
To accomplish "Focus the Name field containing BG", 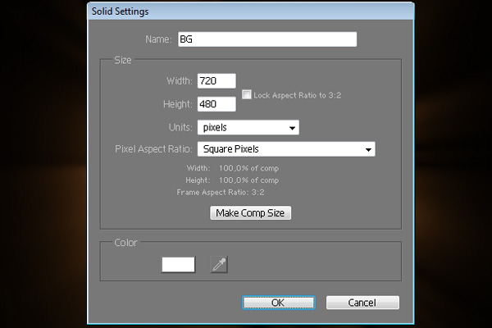I will pos(267,39).
